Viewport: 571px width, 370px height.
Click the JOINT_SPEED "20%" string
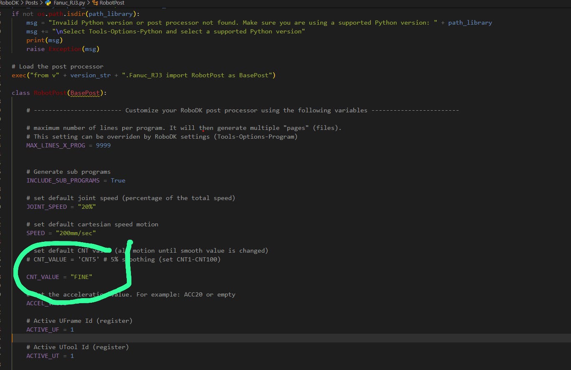(x=87, y=207)
